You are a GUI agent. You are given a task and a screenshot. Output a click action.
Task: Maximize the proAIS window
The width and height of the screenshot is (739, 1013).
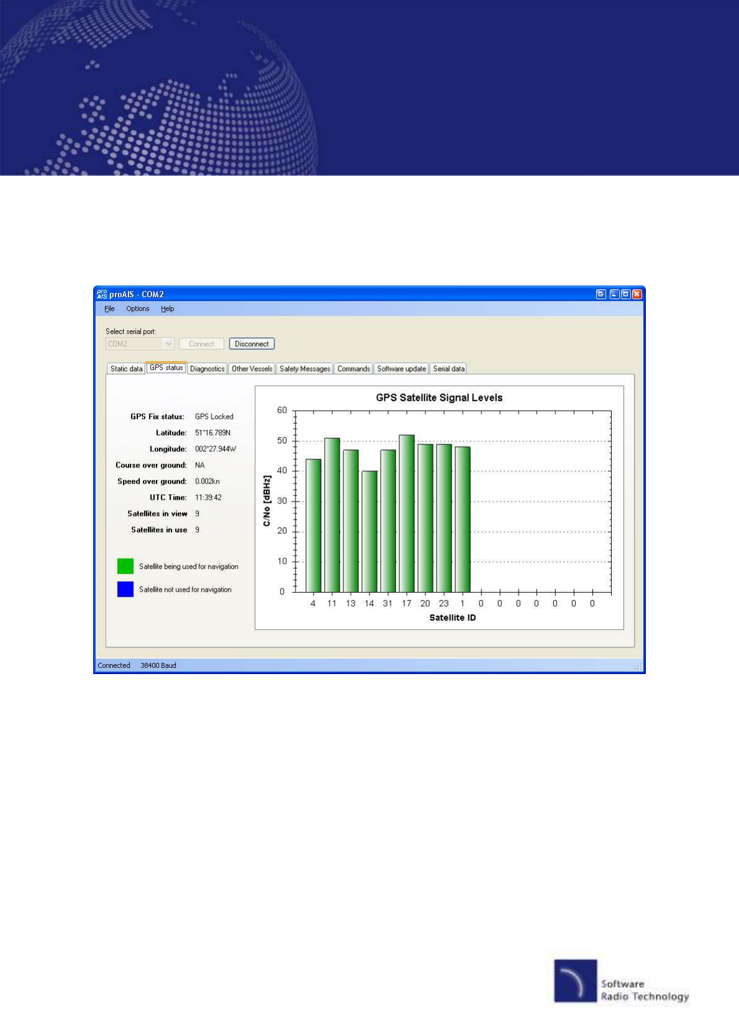(x=625, y=294)
